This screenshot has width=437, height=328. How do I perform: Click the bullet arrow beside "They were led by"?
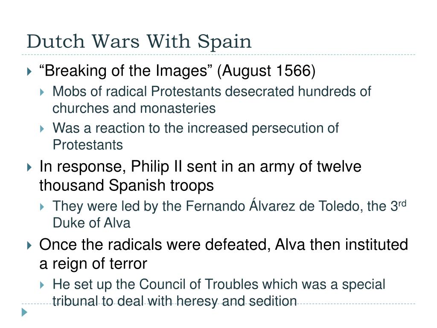pyautogui.click(x=42, y=207)
